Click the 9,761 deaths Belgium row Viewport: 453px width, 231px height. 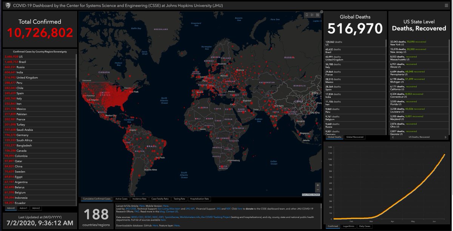tap(354, 118)
